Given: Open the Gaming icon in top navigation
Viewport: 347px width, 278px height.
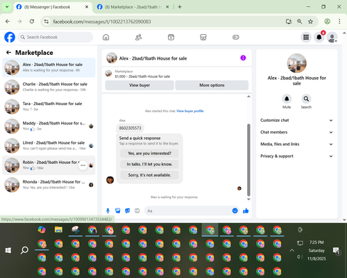Looking at the screenshot, I should tap(236, 37).
